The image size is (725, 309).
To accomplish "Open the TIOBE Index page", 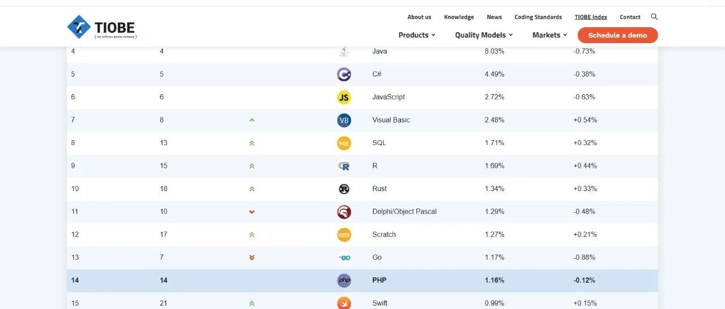I will (x=591, y=17).
